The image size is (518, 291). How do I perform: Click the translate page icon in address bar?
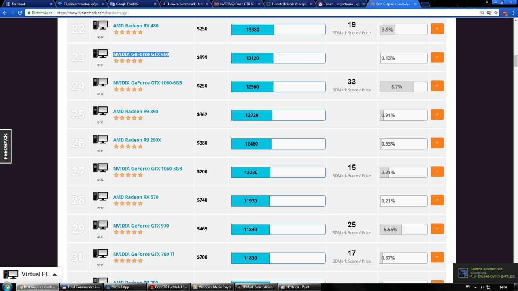489,13
